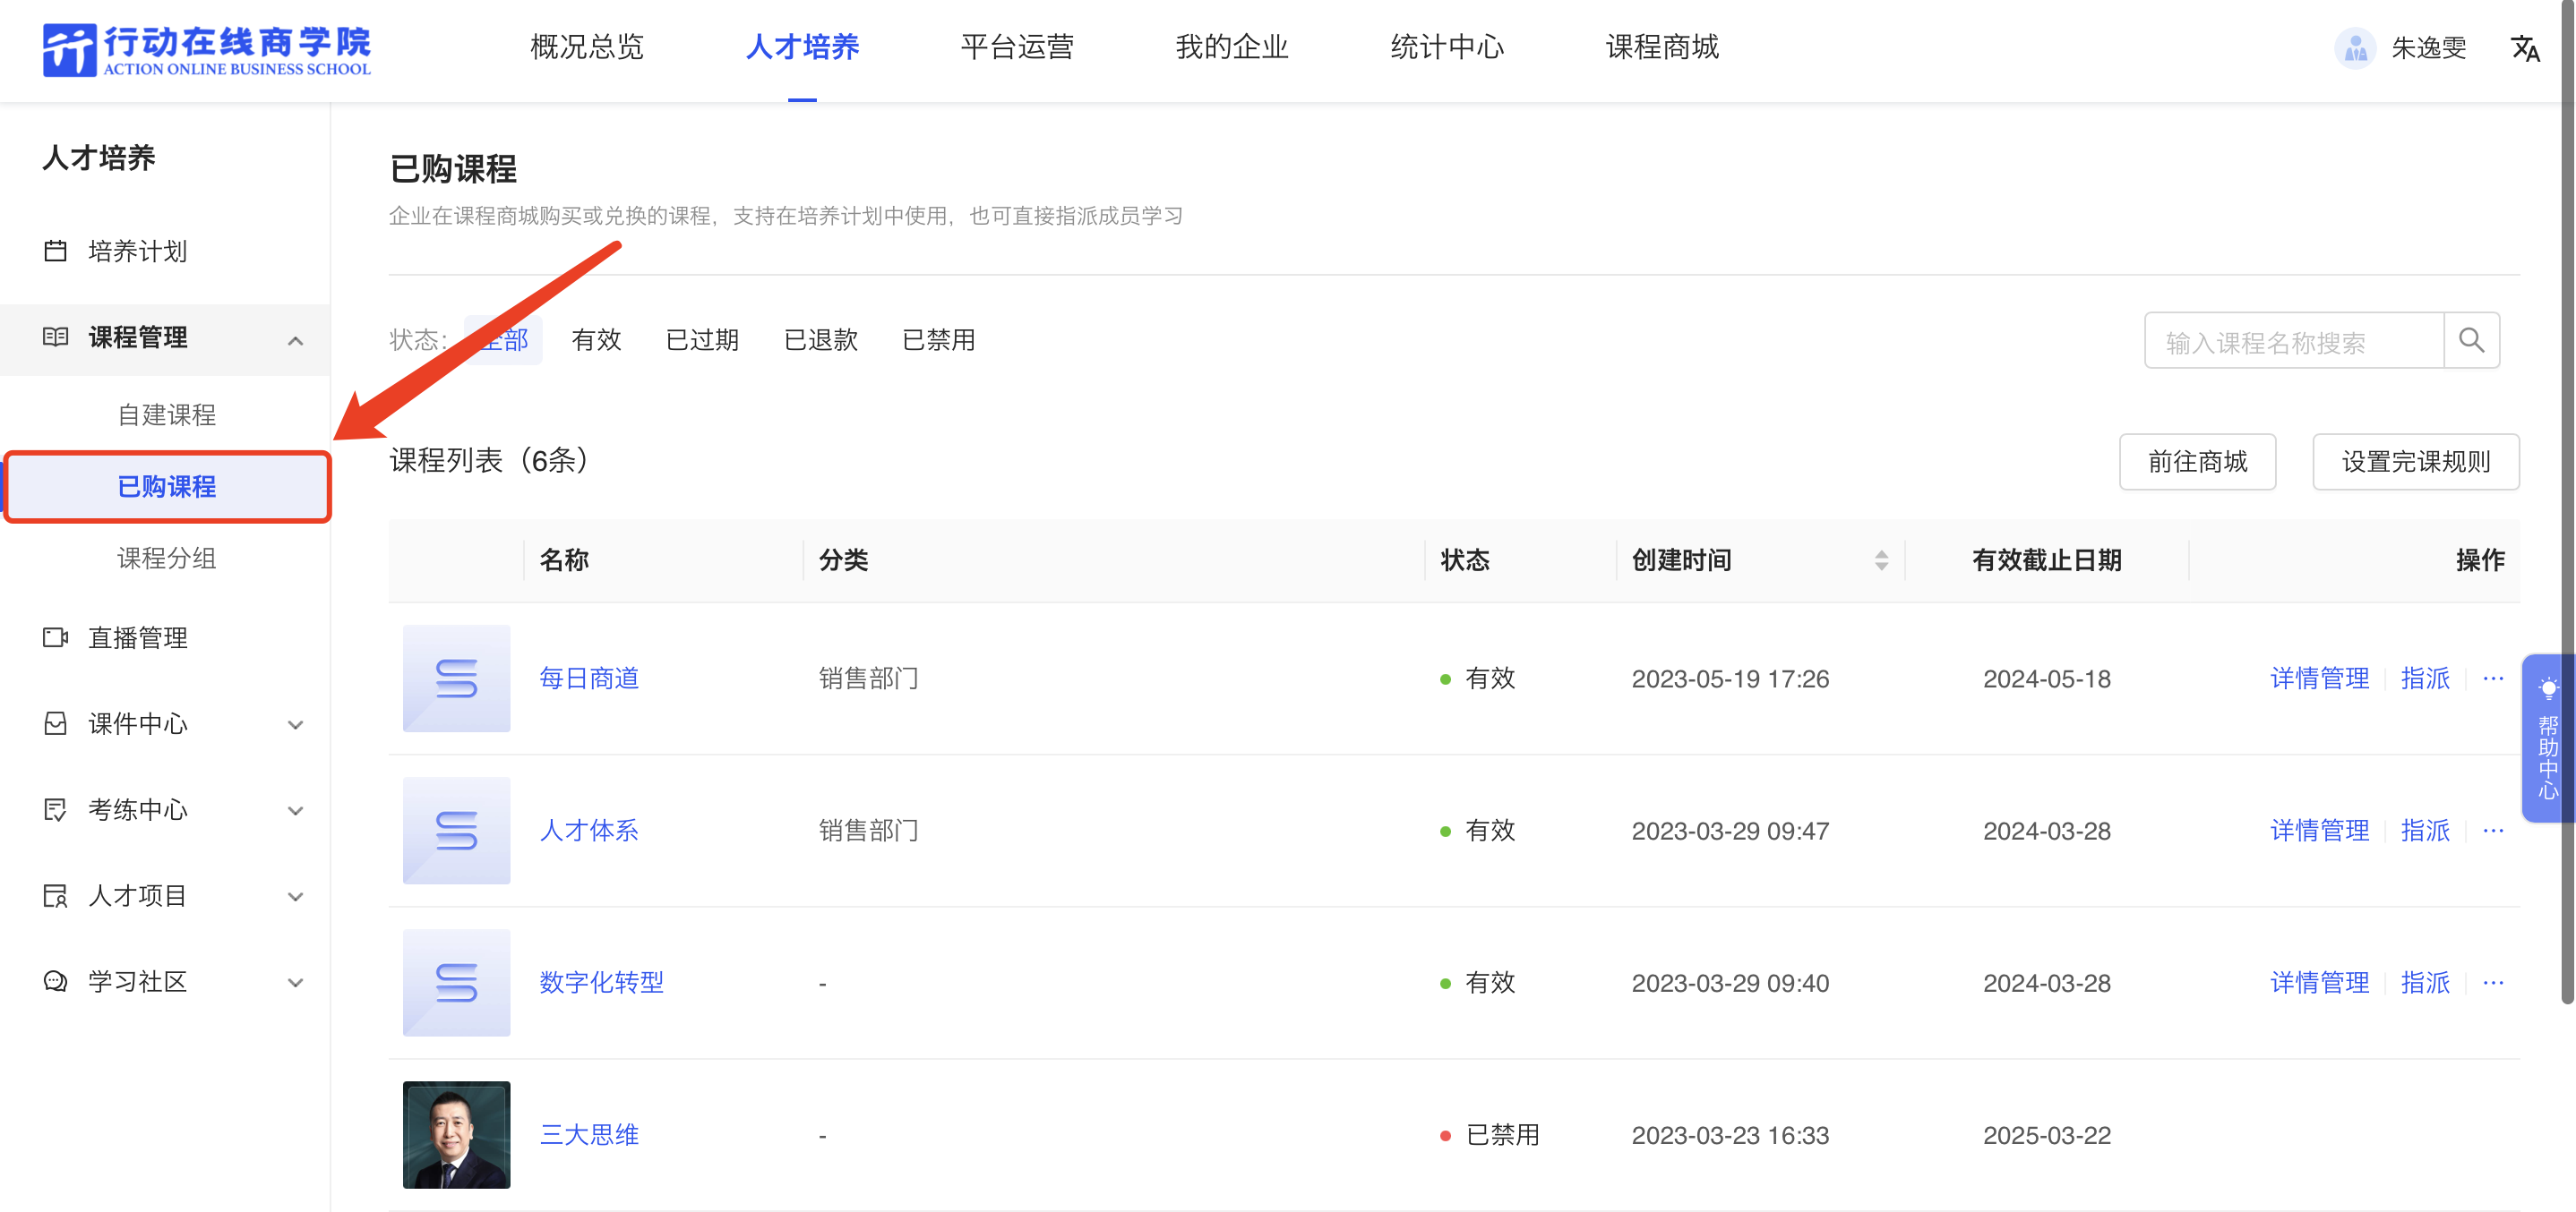The image size is (2576, 1212).
Task: Open more actions for 每日商道
Action: coord(2493,679)
